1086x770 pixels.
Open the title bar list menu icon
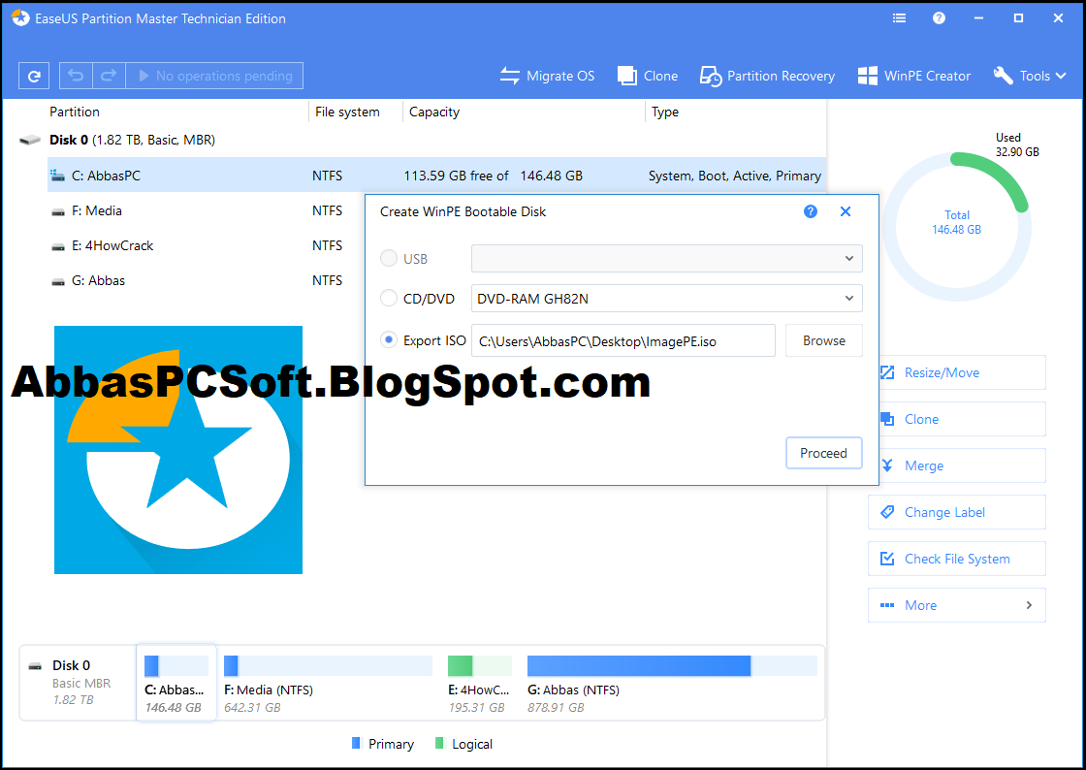tap(899, 18)
